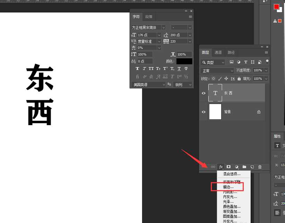Click the 不透明度 opacity value field

pos(258,70)
